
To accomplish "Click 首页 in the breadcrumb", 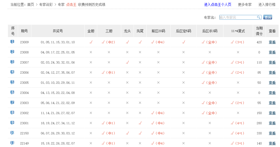I will point(31,4).
